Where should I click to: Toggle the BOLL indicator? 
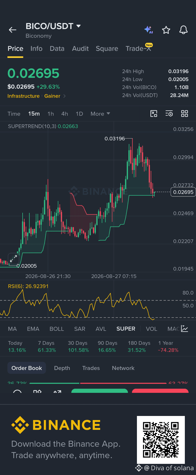pyautogui.click(x=57, y=329)
